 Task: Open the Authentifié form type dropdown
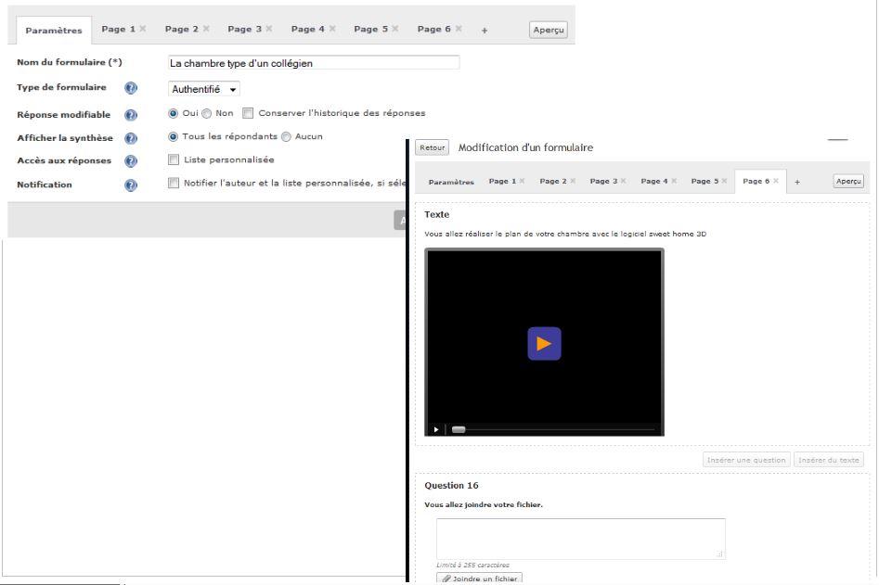tap(204, 89)
